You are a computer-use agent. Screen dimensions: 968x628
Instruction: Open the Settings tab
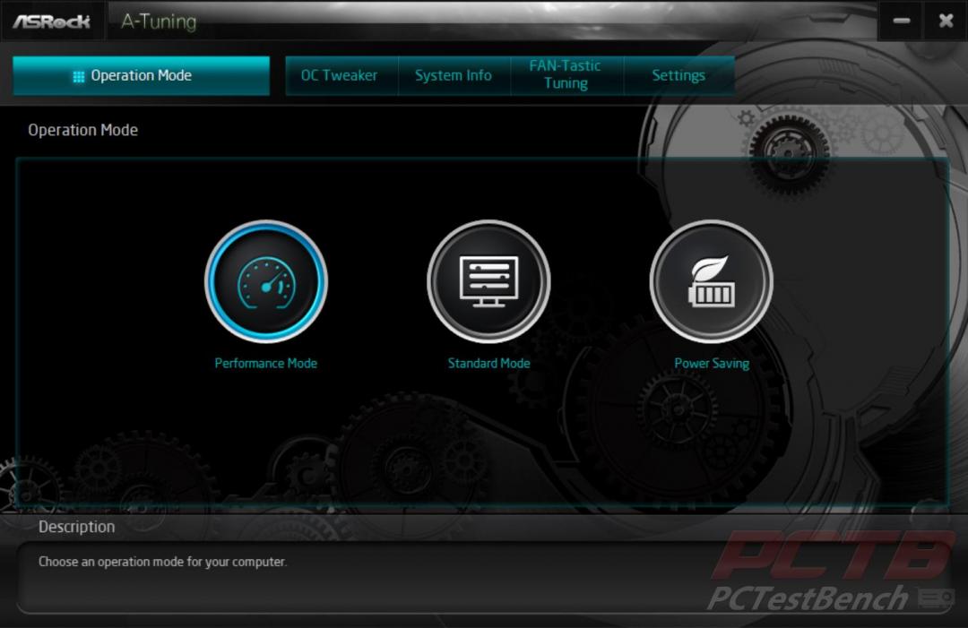[x=679, y=76]
